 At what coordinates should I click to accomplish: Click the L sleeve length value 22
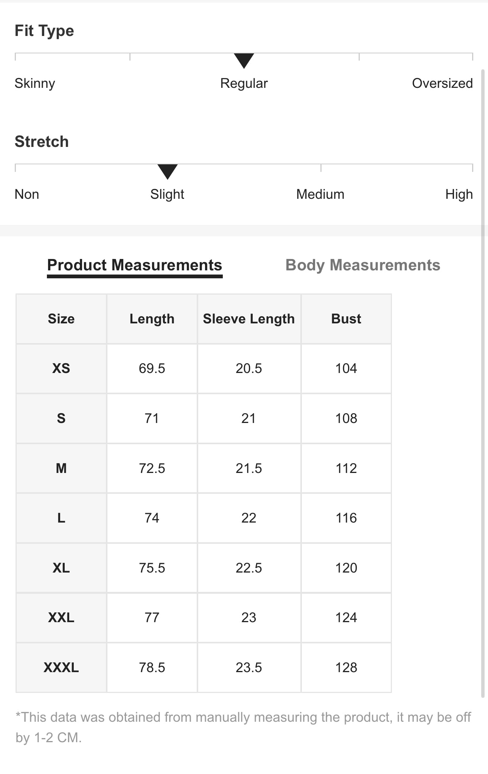[x=249, y=518]
